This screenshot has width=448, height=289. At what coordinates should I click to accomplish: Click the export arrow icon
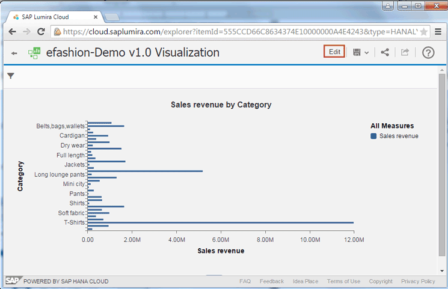pos(405,52)
